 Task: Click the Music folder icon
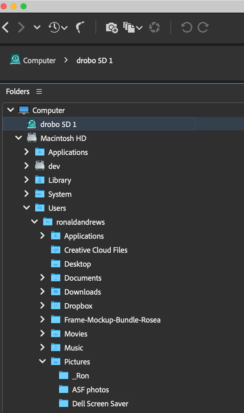point(56,347)
